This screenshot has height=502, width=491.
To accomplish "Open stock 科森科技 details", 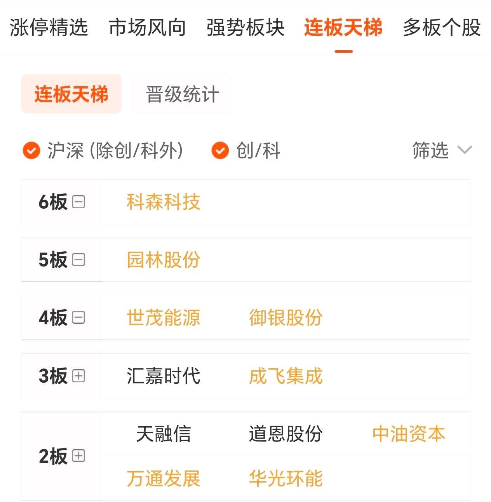I will click(x=164, y=202).
